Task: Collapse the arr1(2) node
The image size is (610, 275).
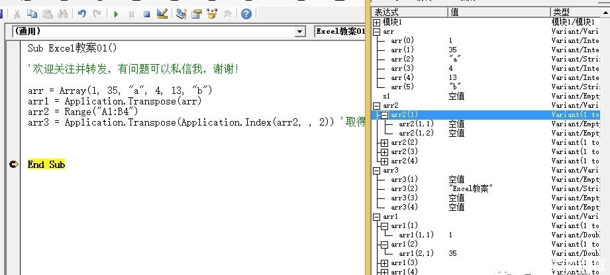Action: (x=384, y=245)
